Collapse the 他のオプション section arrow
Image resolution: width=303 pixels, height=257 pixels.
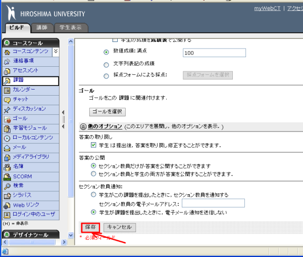pyautogui.click(x=83, y=126)
